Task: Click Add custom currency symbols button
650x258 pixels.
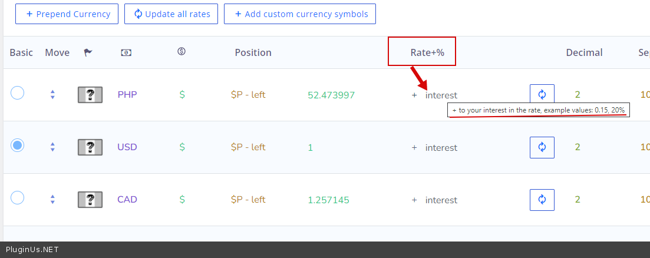Action: tap(300, 14)
